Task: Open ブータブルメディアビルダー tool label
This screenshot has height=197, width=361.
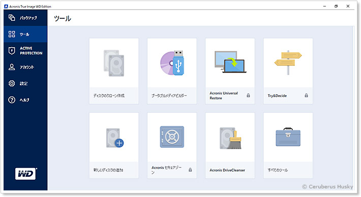Action: point(169,95)
